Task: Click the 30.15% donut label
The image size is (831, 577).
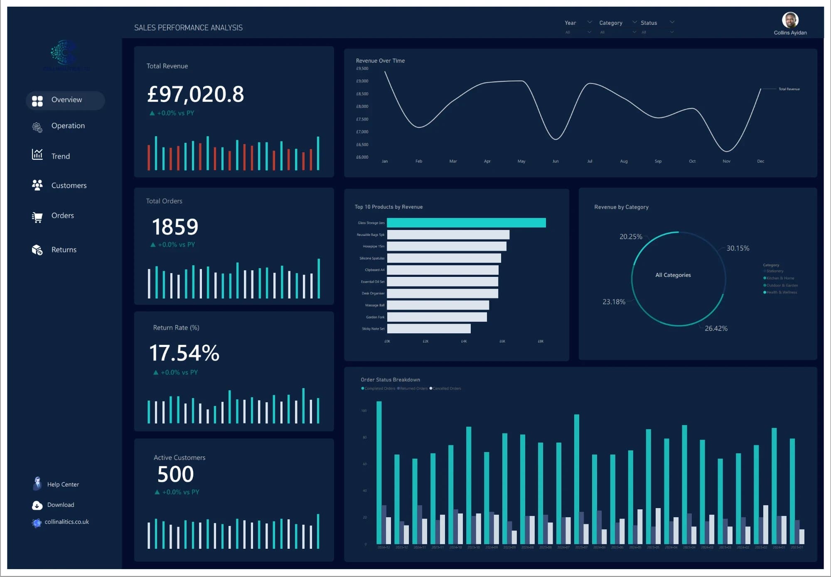Action: [x=738, y=248]
